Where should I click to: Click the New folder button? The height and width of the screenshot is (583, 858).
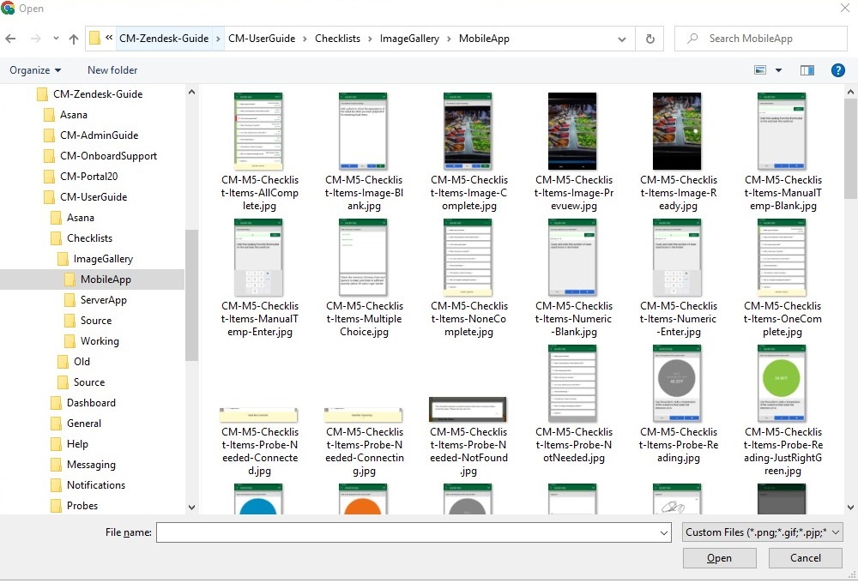tap(112, 70)
